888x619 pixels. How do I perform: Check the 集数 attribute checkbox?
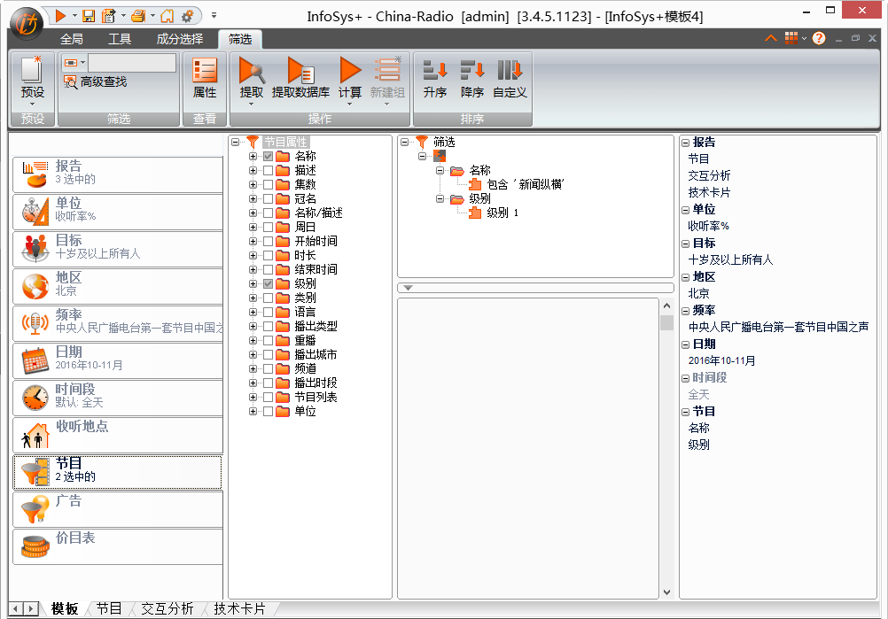click(269, 184)
